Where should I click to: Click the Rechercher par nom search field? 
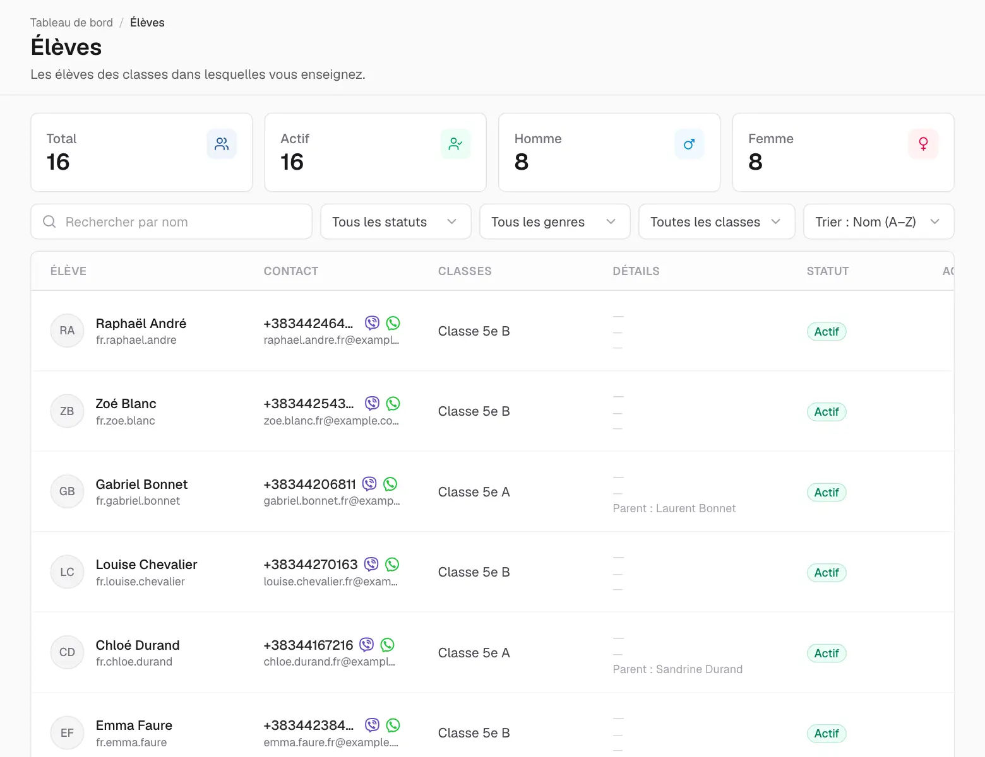pos(171,221)
